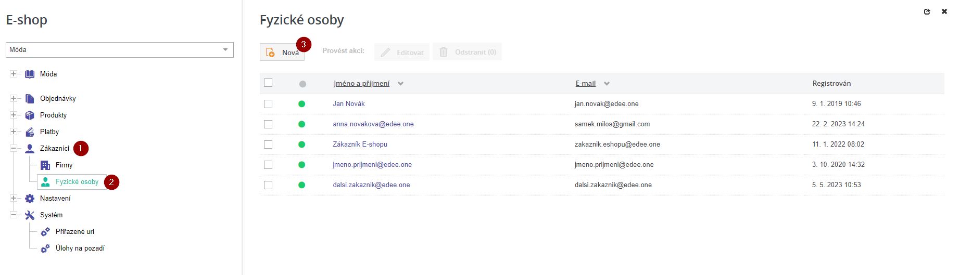
Task: Open the Zákazník E-shopu customer link
Action: coord(360,145)
